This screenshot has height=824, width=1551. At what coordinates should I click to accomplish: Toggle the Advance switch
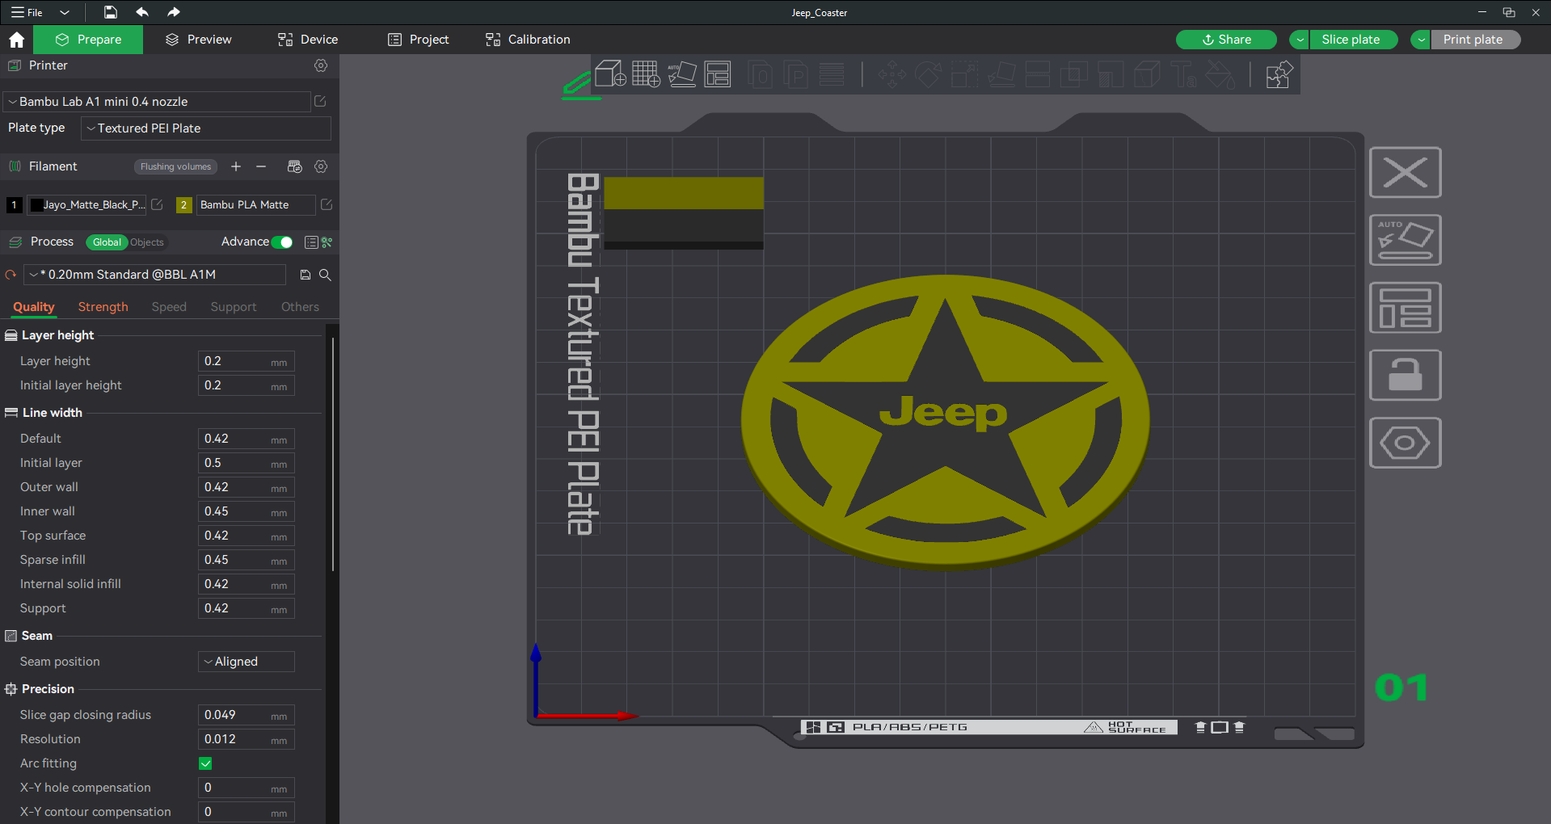(x=282, y=242)
